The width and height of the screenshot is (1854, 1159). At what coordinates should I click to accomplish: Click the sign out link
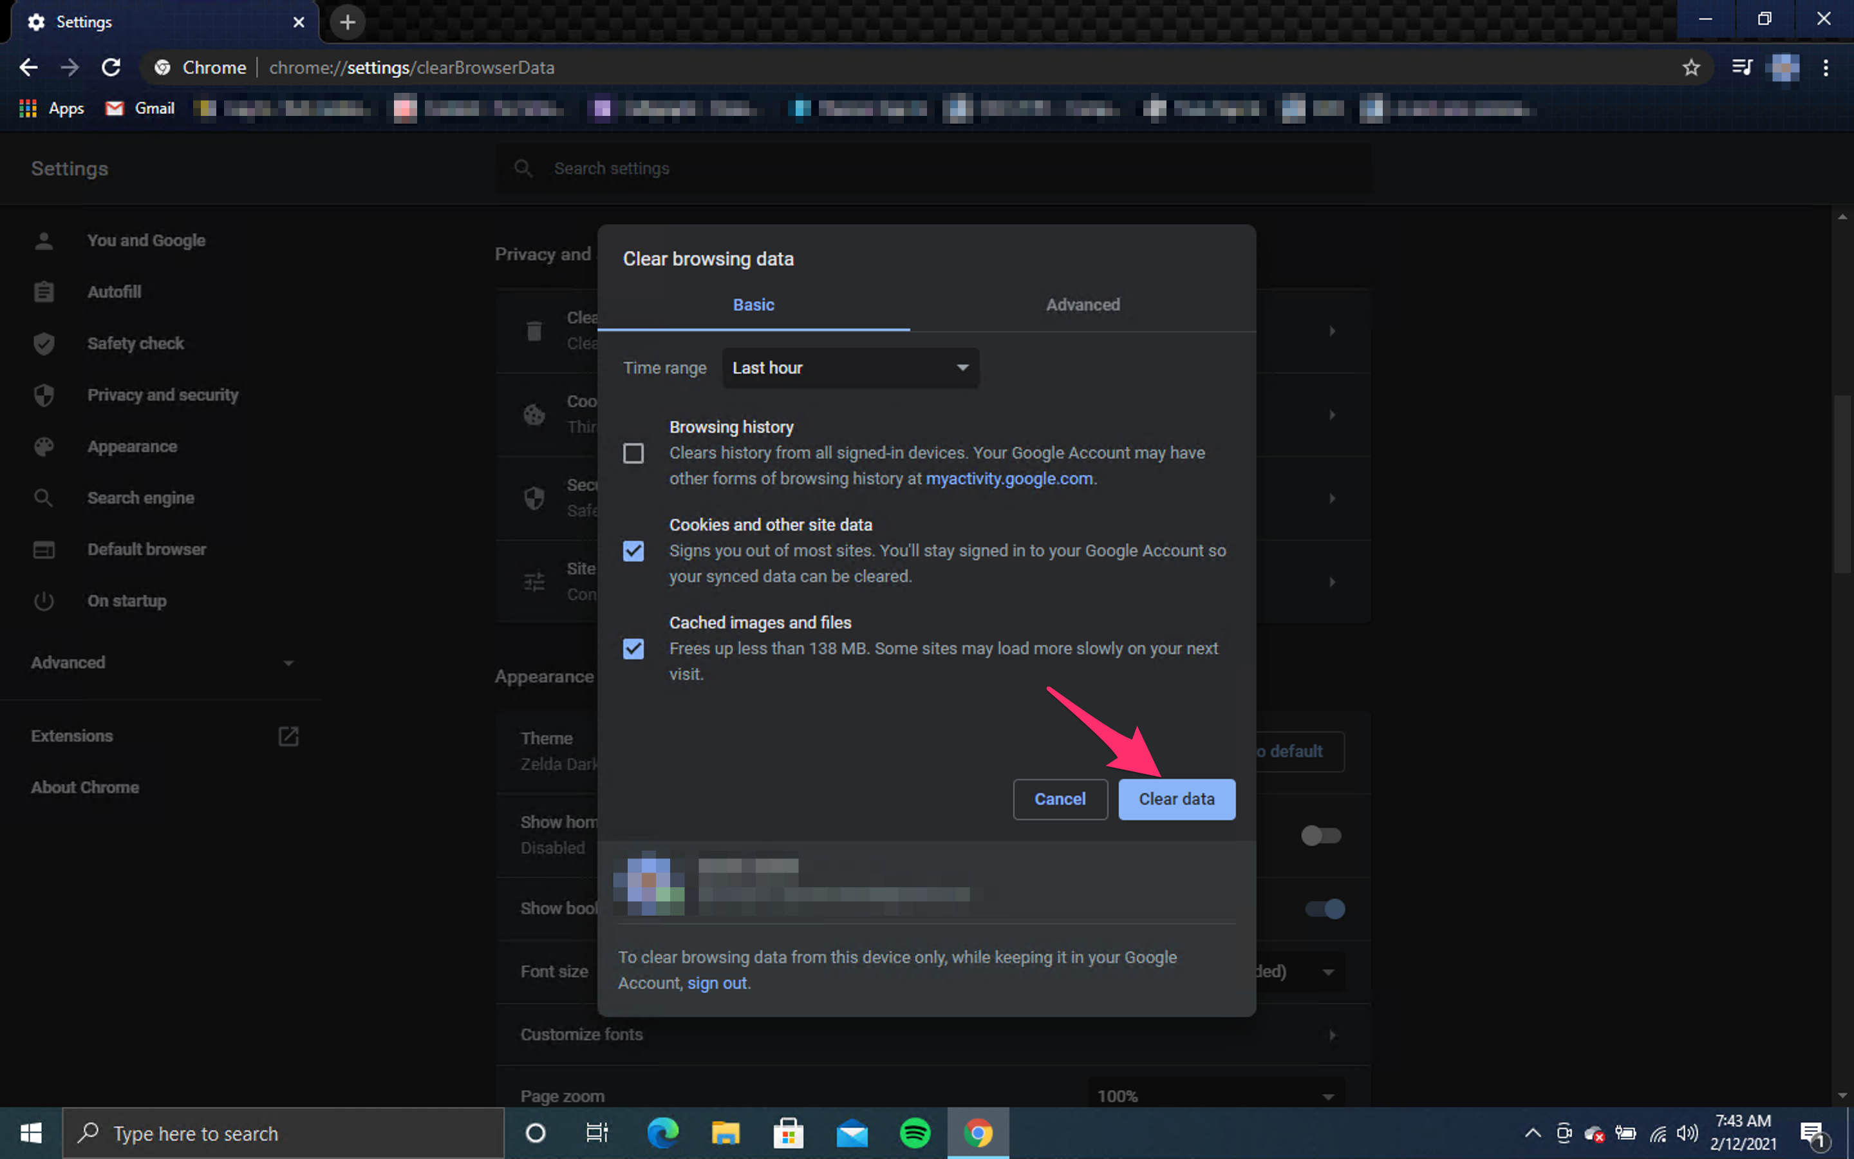717,983
